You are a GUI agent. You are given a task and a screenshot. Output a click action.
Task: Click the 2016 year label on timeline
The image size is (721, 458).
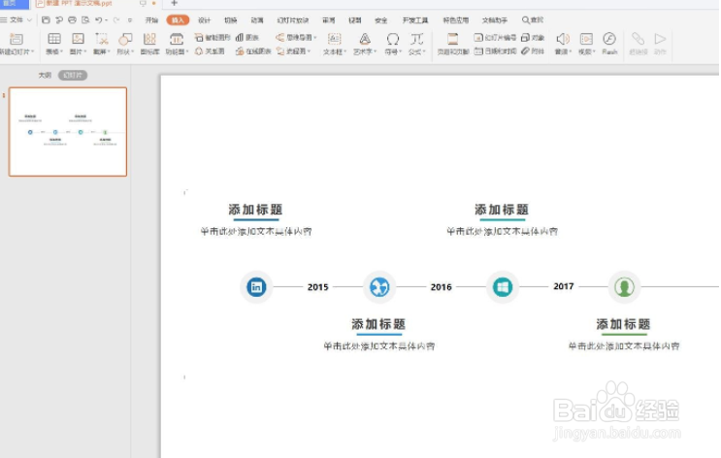click(441, 287)
